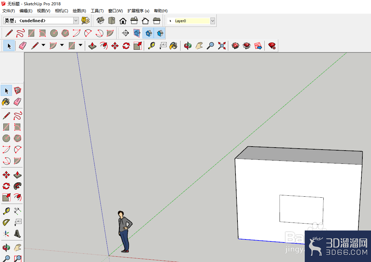Expand the 类型 <undefined> classification dropdown
Viewport: 371px width, 262px height.
[76, 21]
